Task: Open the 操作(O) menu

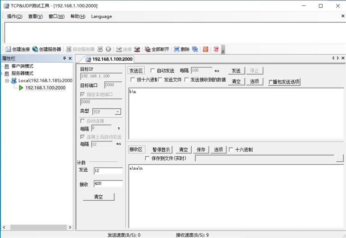Action: pos(15,16)
